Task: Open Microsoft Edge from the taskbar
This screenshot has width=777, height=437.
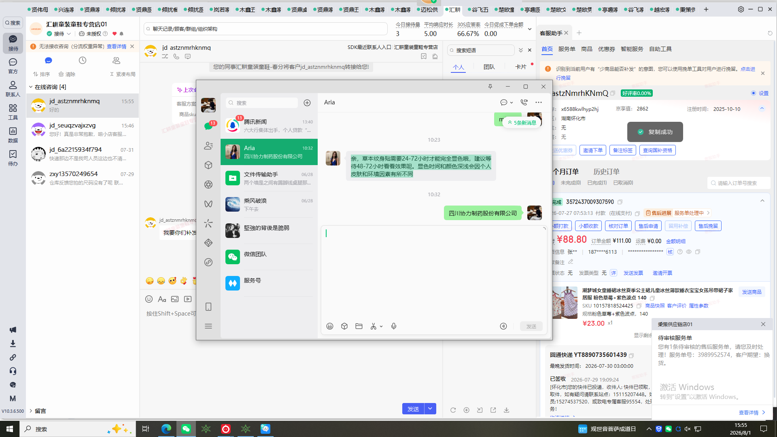Action: 166,429
